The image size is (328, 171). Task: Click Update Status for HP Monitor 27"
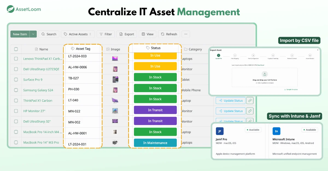(230, 111)
